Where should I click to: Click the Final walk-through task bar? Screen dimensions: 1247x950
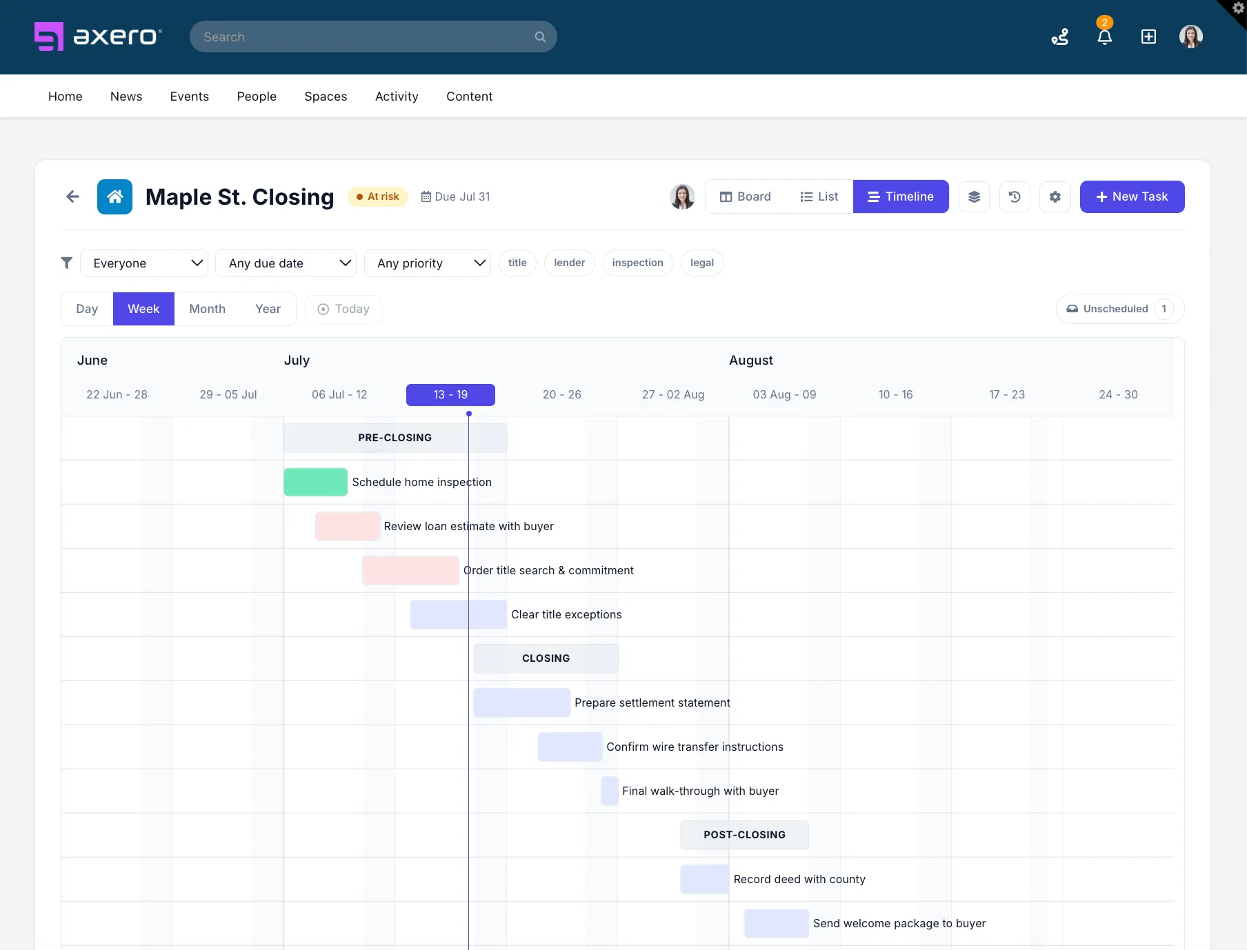click(610, 791)
